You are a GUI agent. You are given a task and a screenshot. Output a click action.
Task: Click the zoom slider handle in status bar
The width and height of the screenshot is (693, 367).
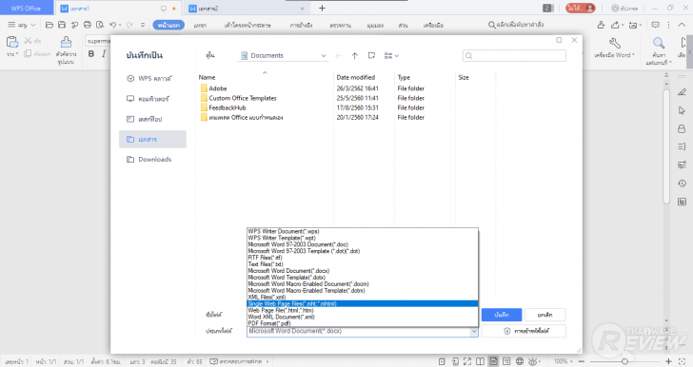click(x=624, y=361)
